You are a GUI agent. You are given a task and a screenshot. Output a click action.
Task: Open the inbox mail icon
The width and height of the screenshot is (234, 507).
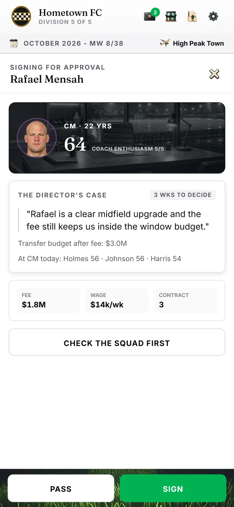[149, 17]
